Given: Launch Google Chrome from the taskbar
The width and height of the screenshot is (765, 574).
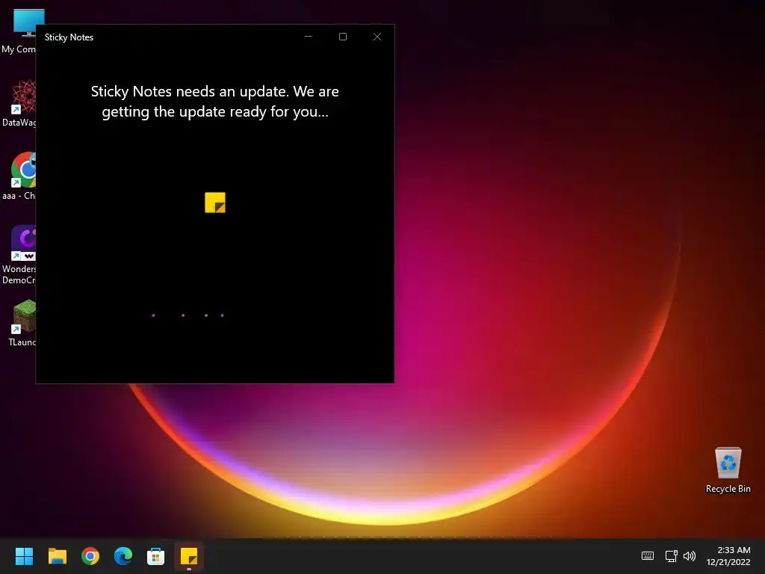Looking at the screenshot, I should point(90,556).
